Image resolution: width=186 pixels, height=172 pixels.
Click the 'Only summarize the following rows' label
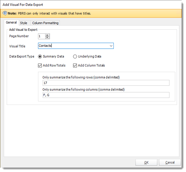click(81, 77)
